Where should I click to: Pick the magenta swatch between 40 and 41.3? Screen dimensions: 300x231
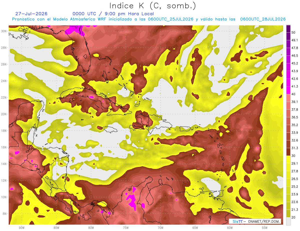tap(288, 90)
